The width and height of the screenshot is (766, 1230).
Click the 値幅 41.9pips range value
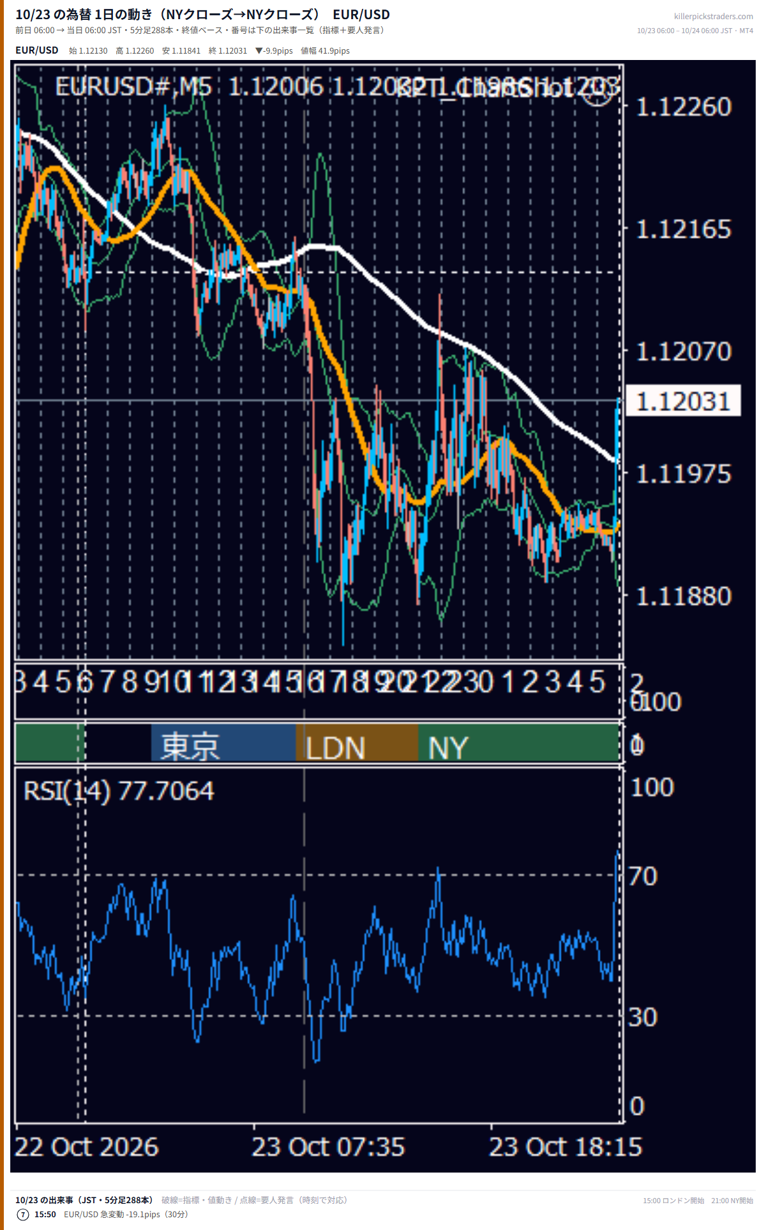click(325, 51)
